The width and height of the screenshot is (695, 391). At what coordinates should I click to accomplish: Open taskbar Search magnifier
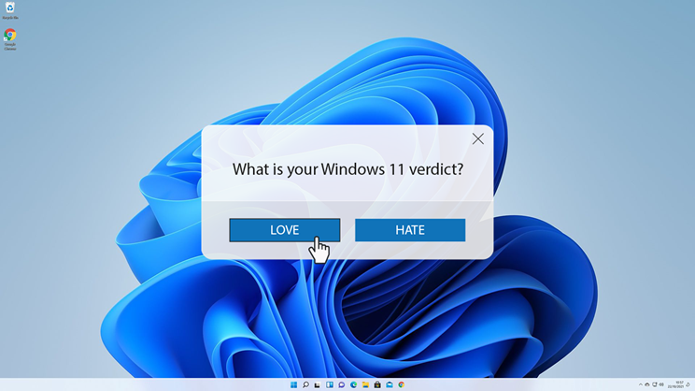(x=305, y=384)
